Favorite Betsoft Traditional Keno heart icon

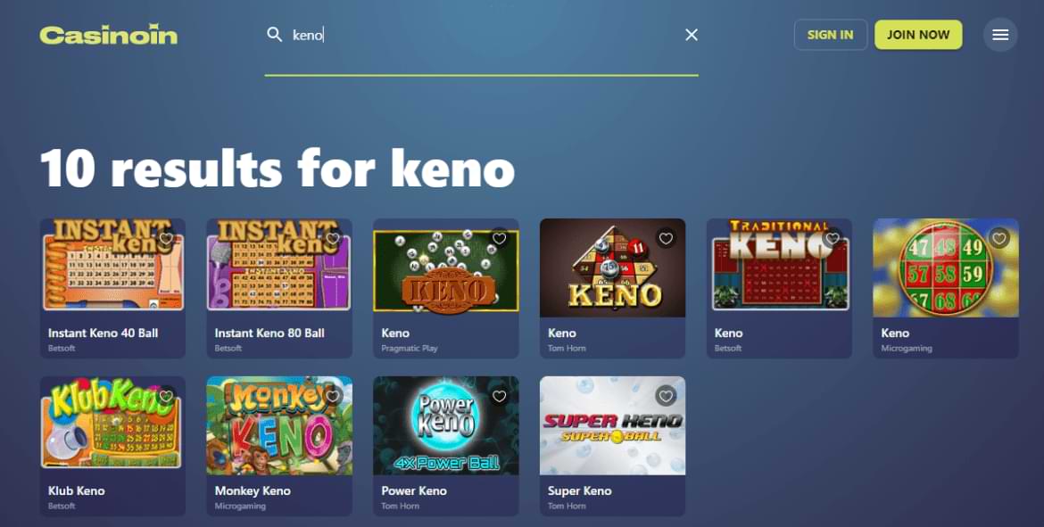click(x=833, y=238)
